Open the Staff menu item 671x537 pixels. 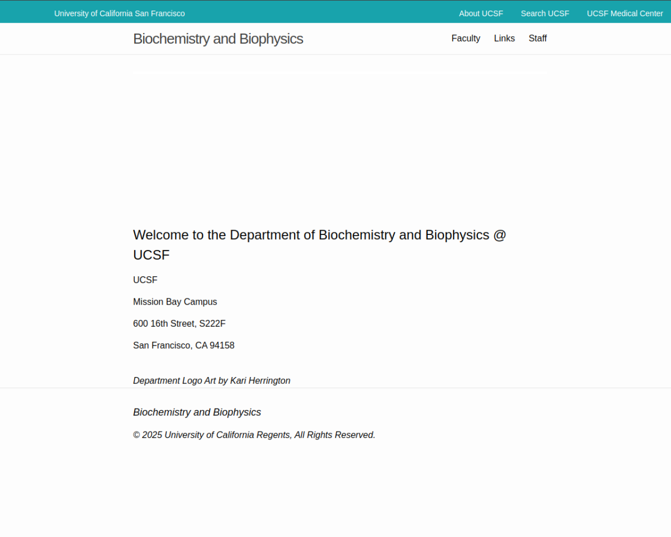[537, 38]
